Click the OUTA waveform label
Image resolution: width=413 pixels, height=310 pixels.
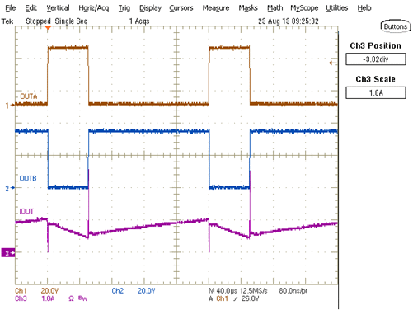[x=29, y=96]
